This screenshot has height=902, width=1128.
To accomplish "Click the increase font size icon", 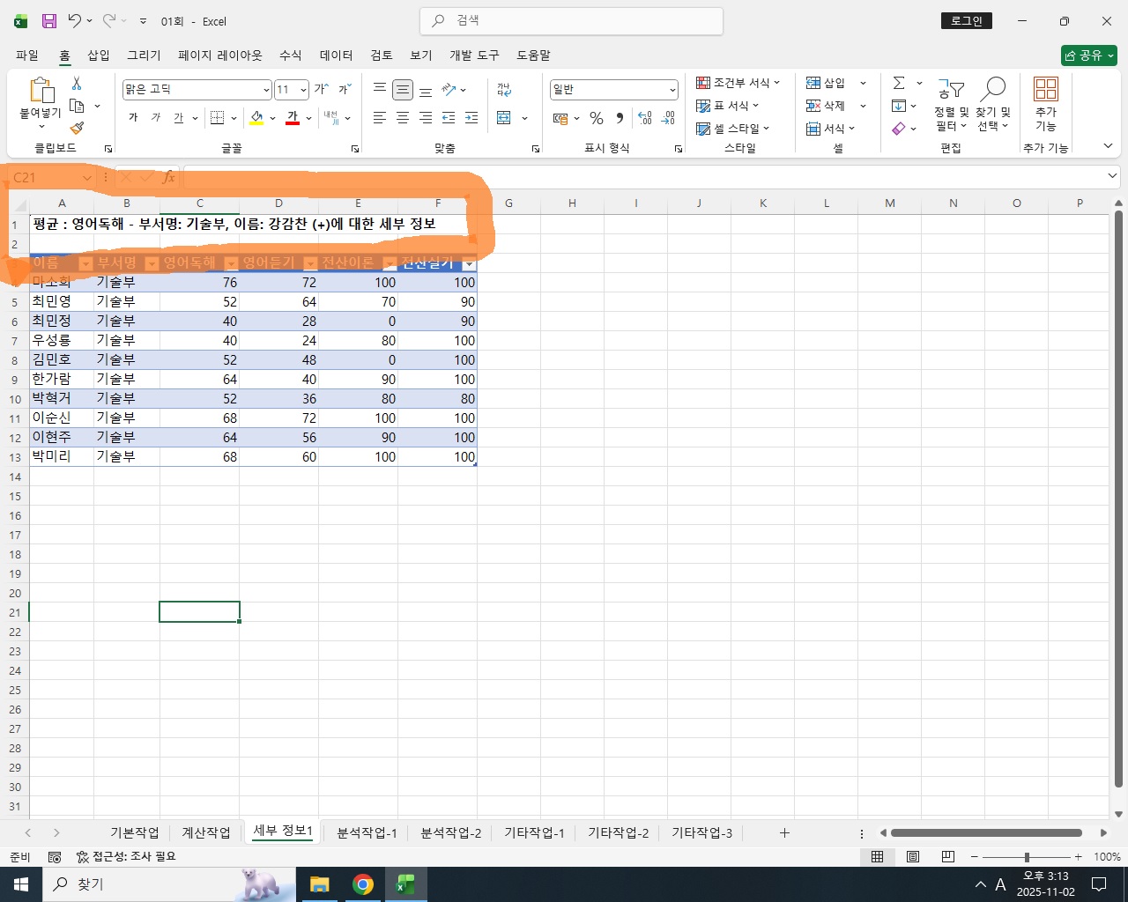I will 322,89.
